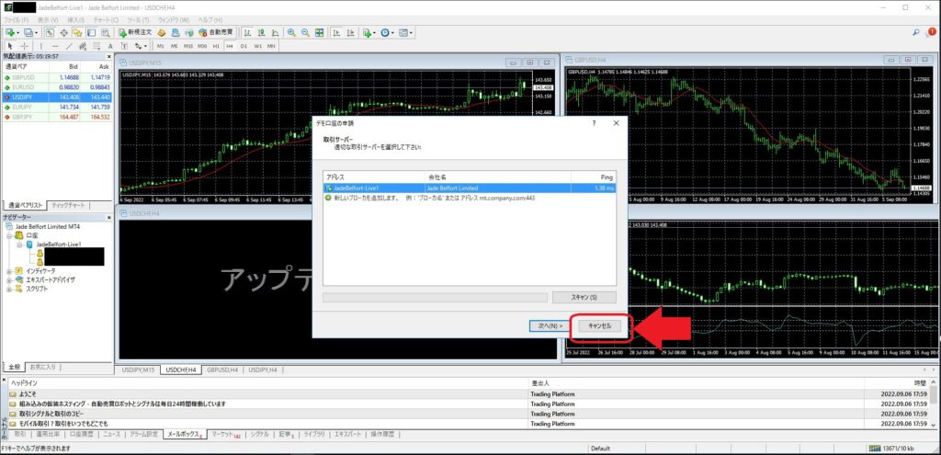Screen dimensions: 941x455
Task: Select the text A tool
Action: pos(110,46)
